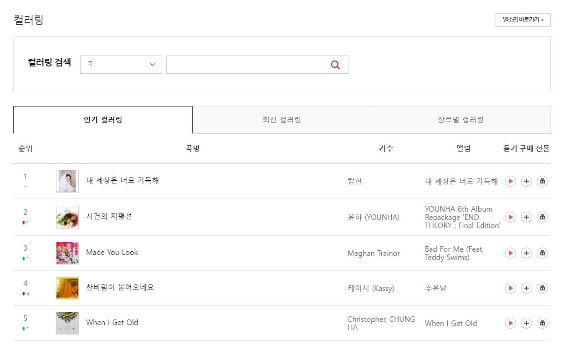Gift the Made You Look coloring
The height and width of the screenshot is (345, 573).
[x=542, y=253]
